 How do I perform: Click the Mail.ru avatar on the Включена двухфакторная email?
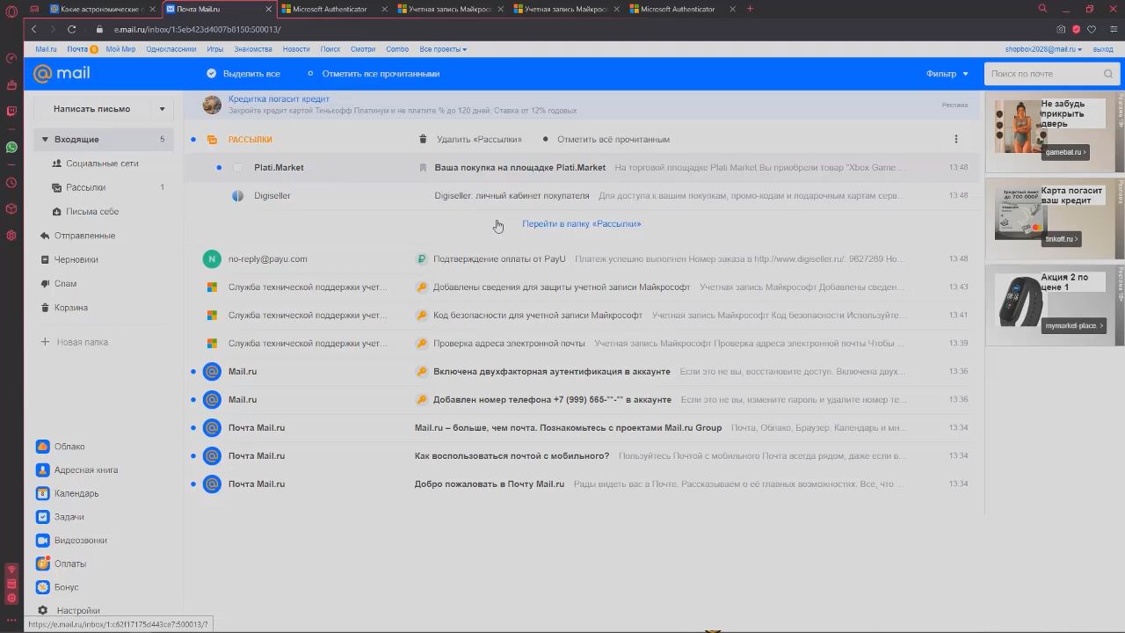211,371
